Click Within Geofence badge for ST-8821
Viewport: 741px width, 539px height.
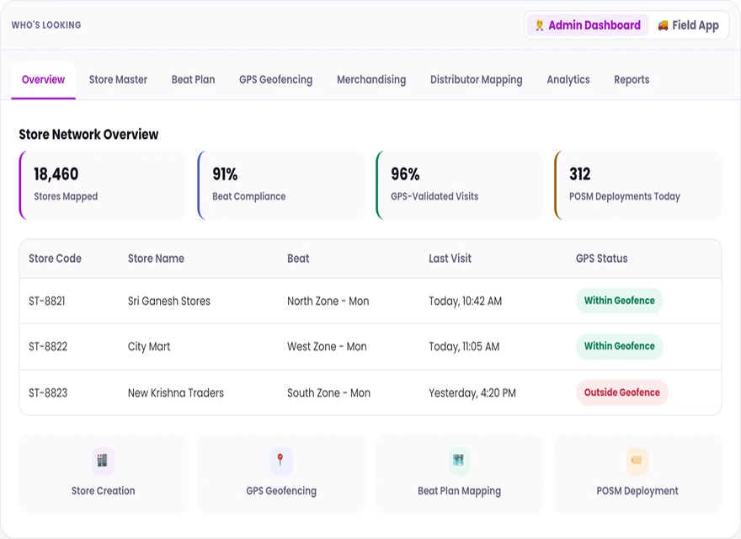point(620,301)
